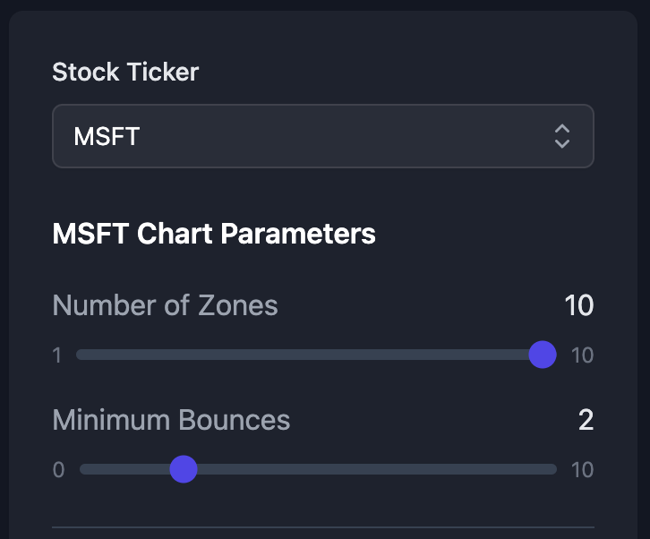
Task: Click the maximum label 10 of Bounces slider
Action: [582, 470]
